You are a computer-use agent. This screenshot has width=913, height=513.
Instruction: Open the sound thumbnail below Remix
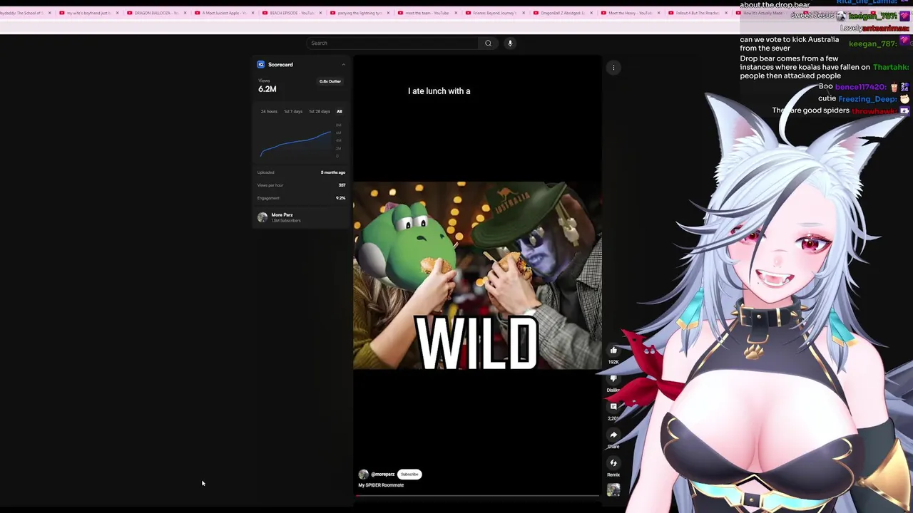coord(613,489)
